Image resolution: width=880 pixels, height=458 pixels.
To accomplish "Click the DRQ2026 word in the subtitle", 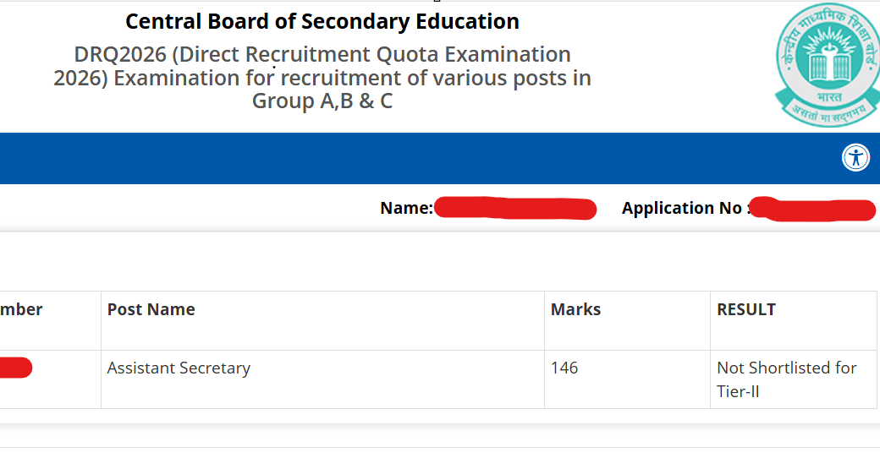I will tap(119, 55).
